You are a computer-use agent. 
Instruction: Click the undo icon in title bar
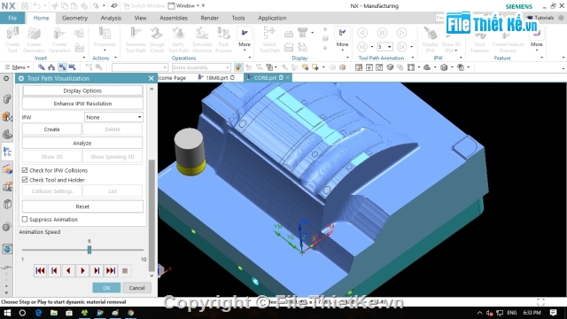coord(37,6)
